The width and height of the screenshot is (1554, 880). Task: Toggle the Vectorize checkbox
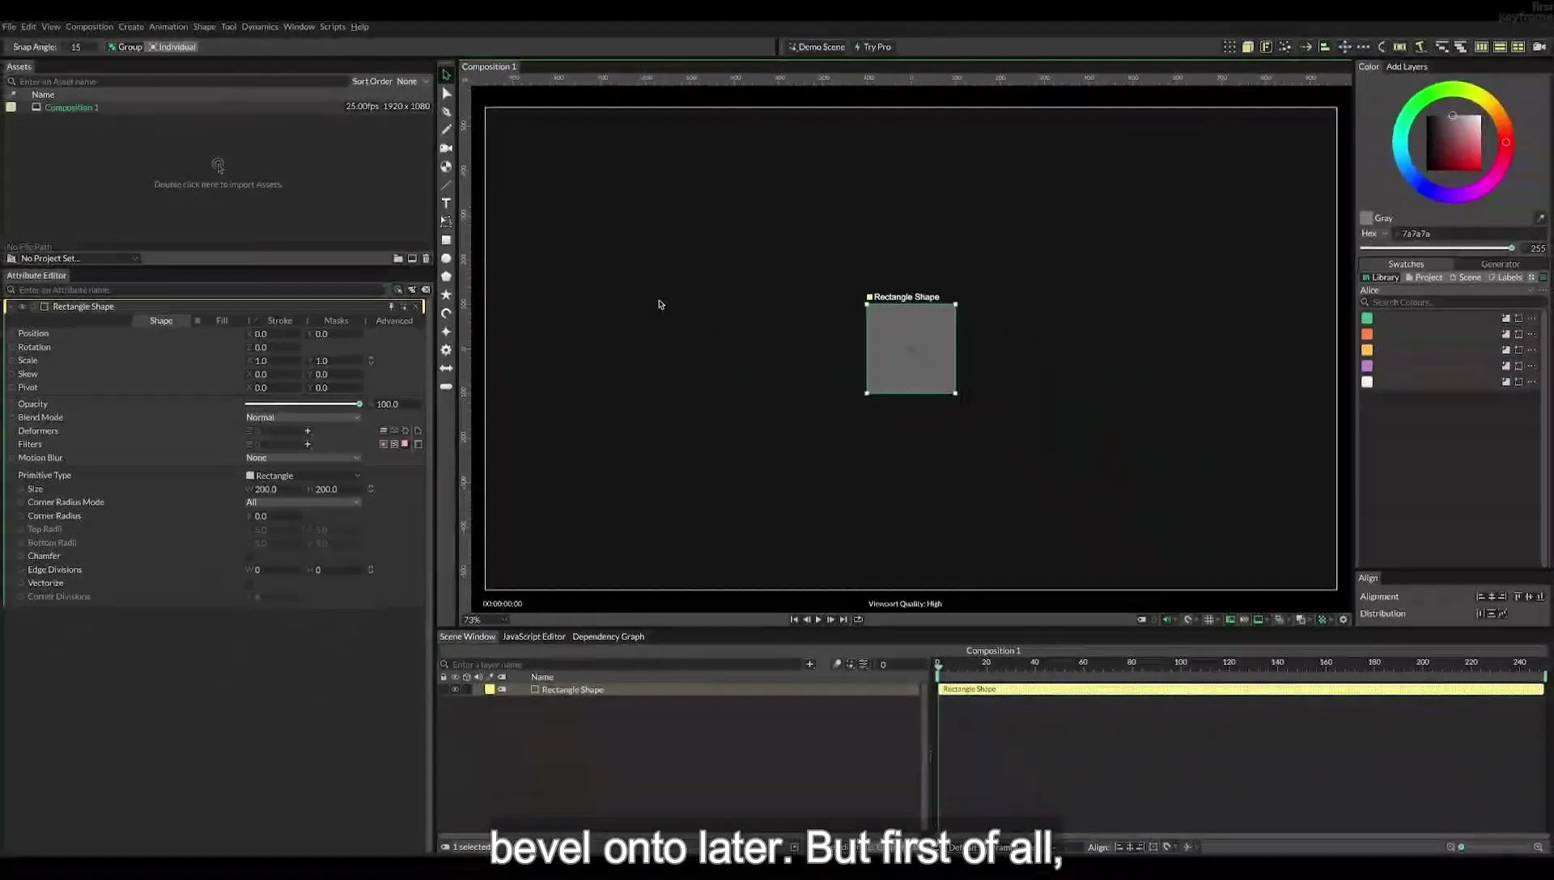tap(249, 583)
